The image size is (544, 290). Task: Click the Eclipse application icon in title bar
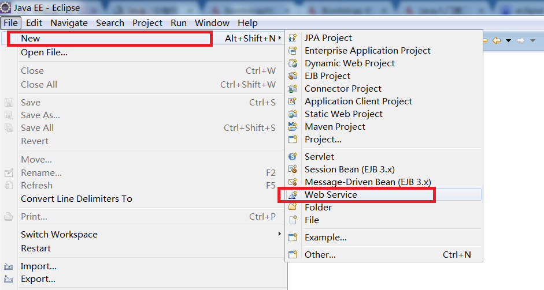5,7
